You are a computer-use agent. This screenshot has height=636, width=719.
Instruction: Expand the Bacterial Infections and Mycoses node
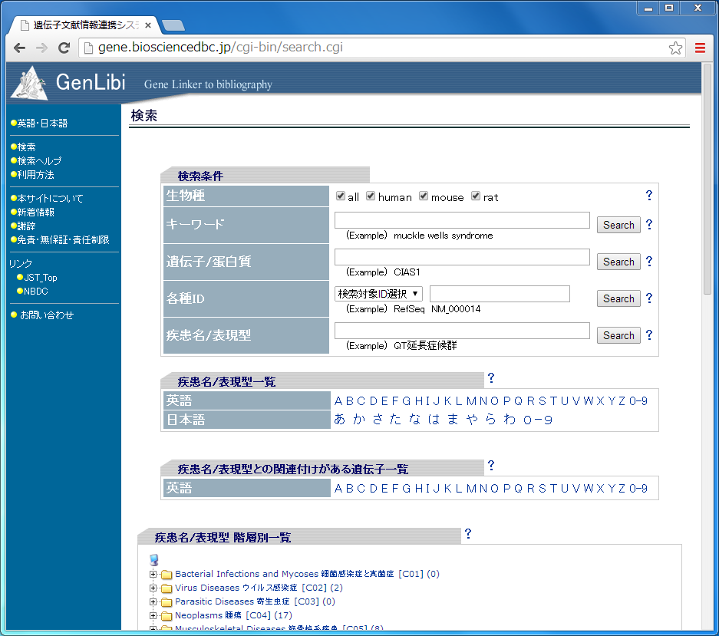coord(153,574)
